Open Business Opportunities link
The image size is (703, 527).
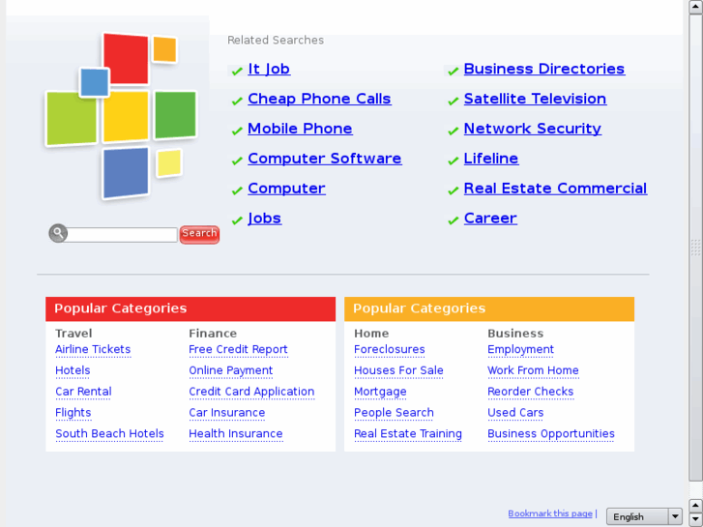point(551,434)
